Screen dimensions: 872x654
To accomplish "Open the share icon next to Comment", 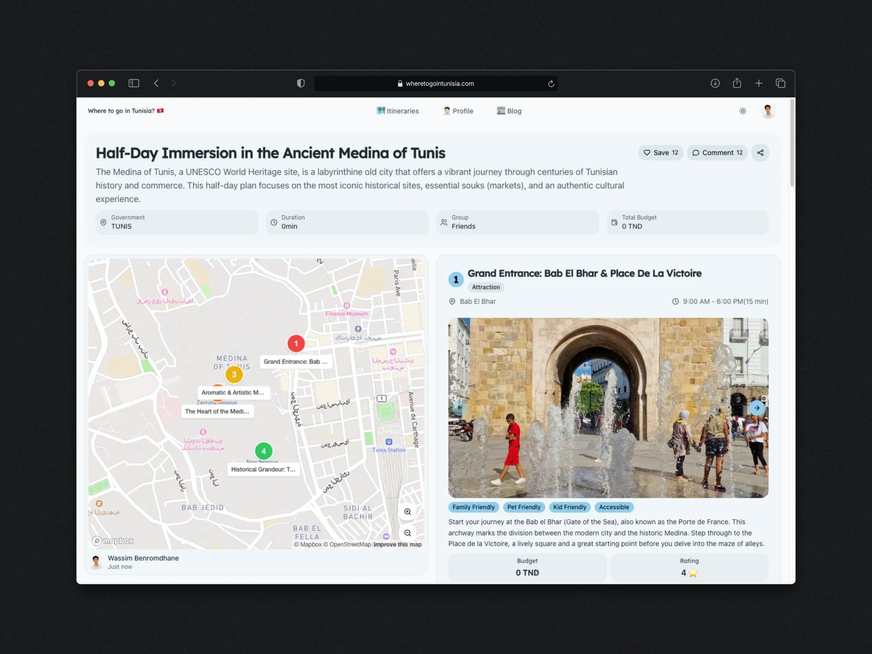I will click(x=760, y=153).
